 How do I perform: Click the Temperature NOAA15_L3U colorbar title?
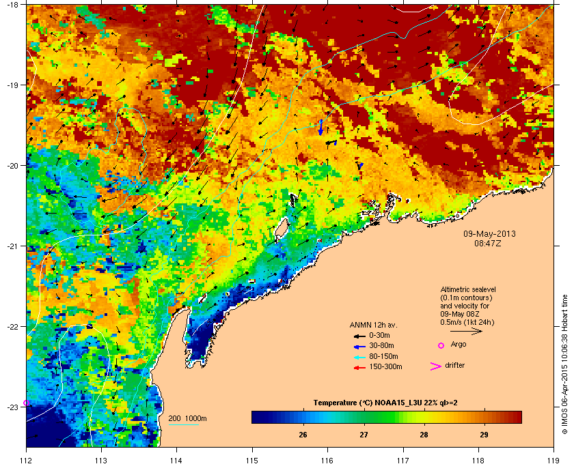point(385,403)
